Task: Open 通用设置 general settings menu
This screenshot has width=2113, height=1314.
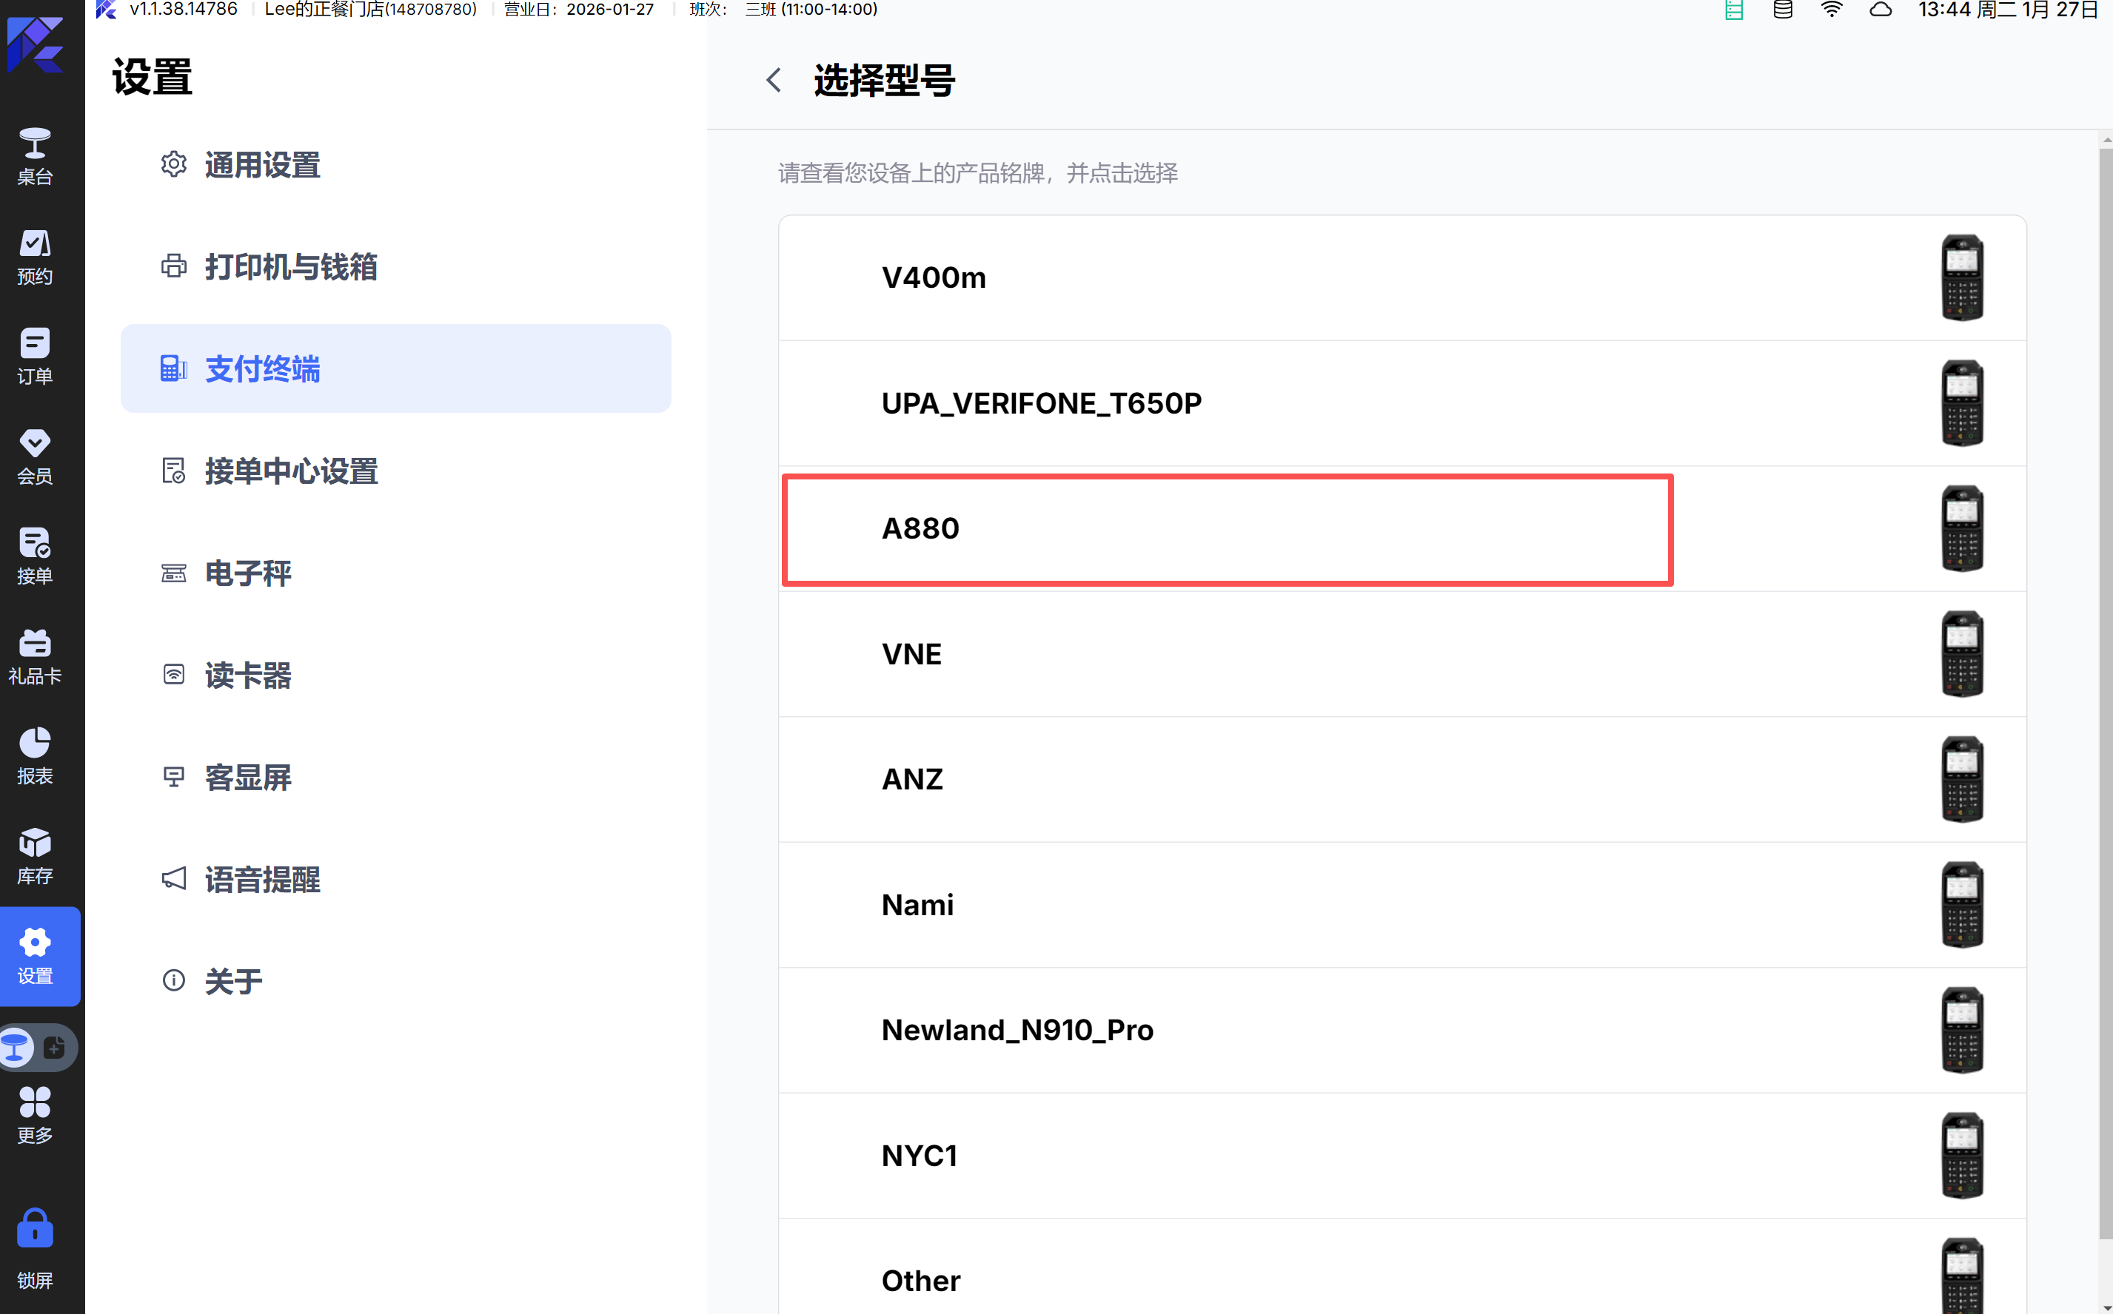Action: point(262,165)
